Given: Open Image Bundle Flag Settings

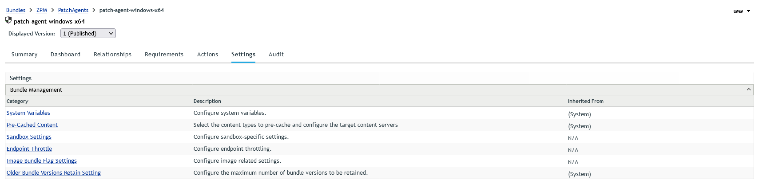Looking at the screenshot, I should coord(42,161).
